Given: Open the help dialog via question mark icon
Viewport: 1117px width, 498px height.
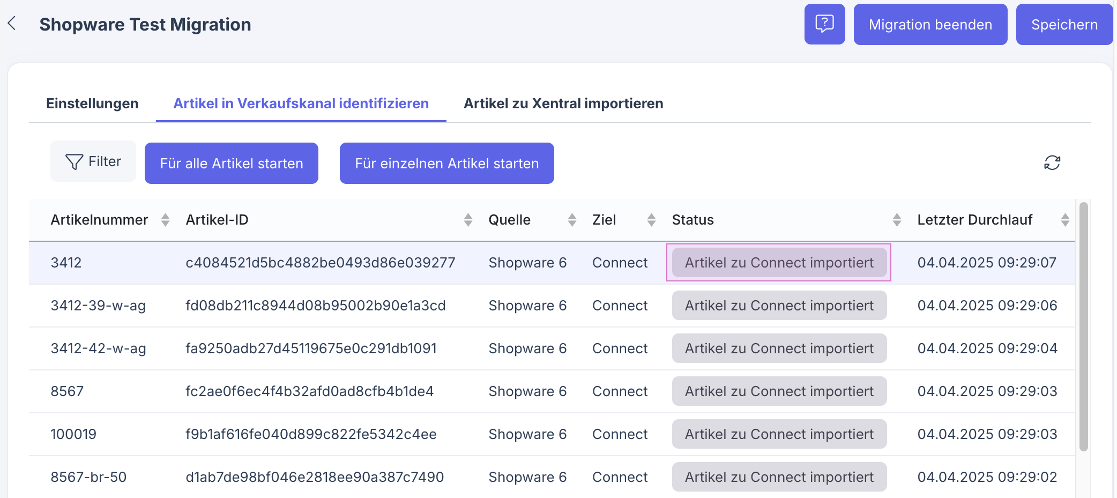Looking at the screenshot, I should (x=824, y=24).
